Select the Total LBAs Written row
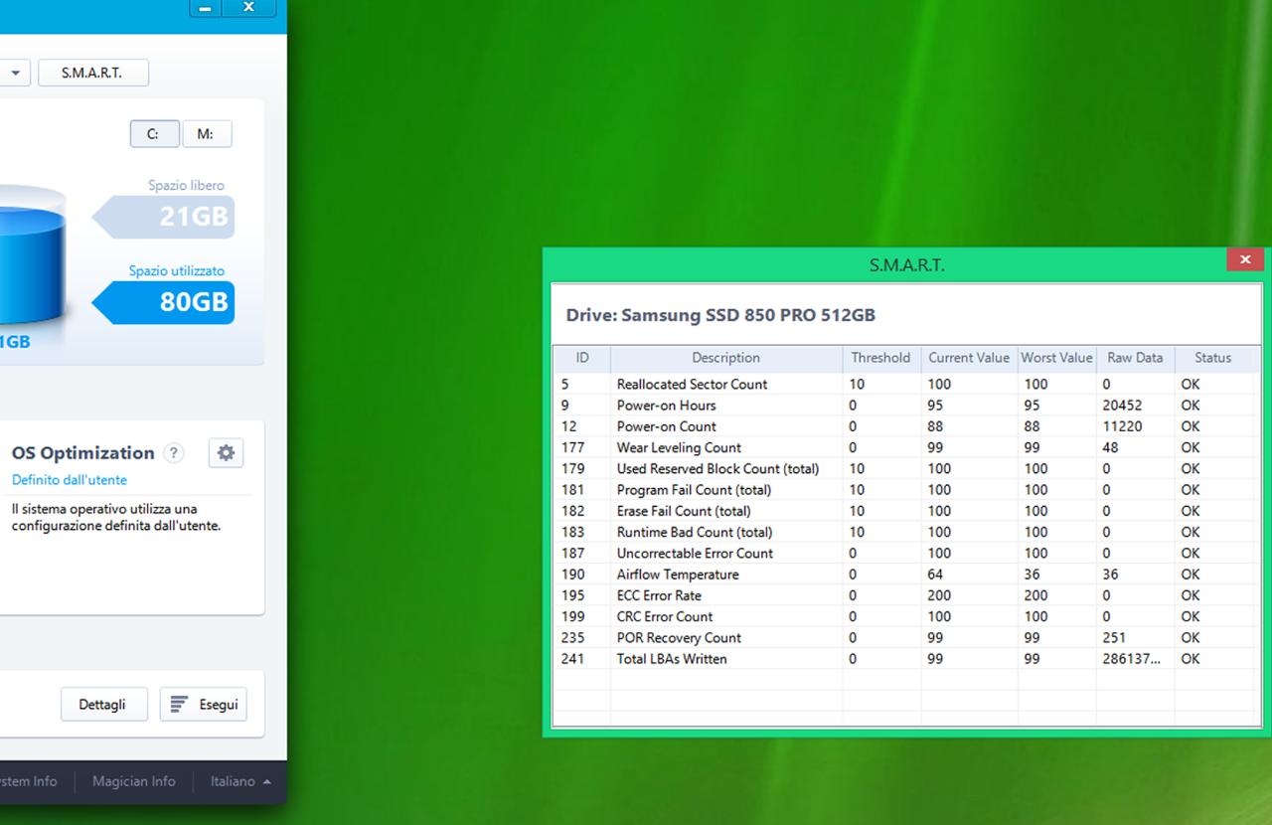 pyautogui.click(x=672, y=659)
